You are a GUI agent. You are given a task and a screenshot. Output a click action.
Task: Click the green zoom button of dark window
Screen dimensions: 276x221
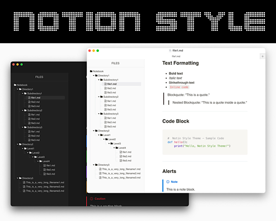coord(22,65)
